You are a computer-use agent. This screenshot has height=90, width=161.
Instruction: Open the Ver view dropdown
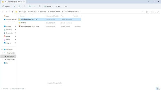coord(58,6)
